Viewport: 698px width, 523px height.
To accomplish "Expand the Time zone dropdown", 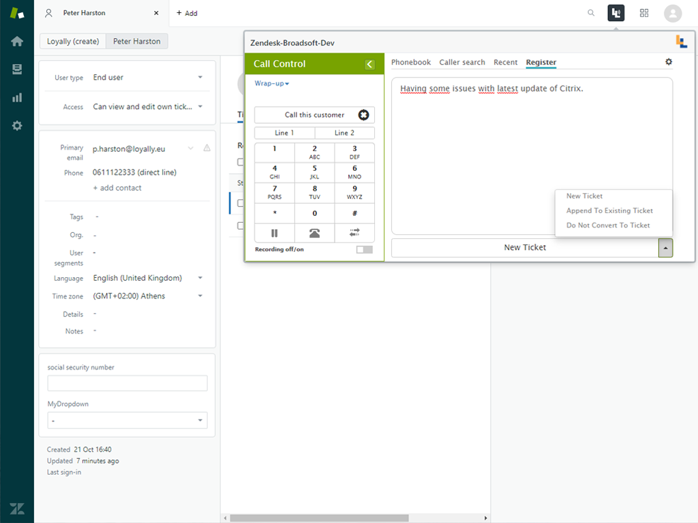I will click(148, 296).
